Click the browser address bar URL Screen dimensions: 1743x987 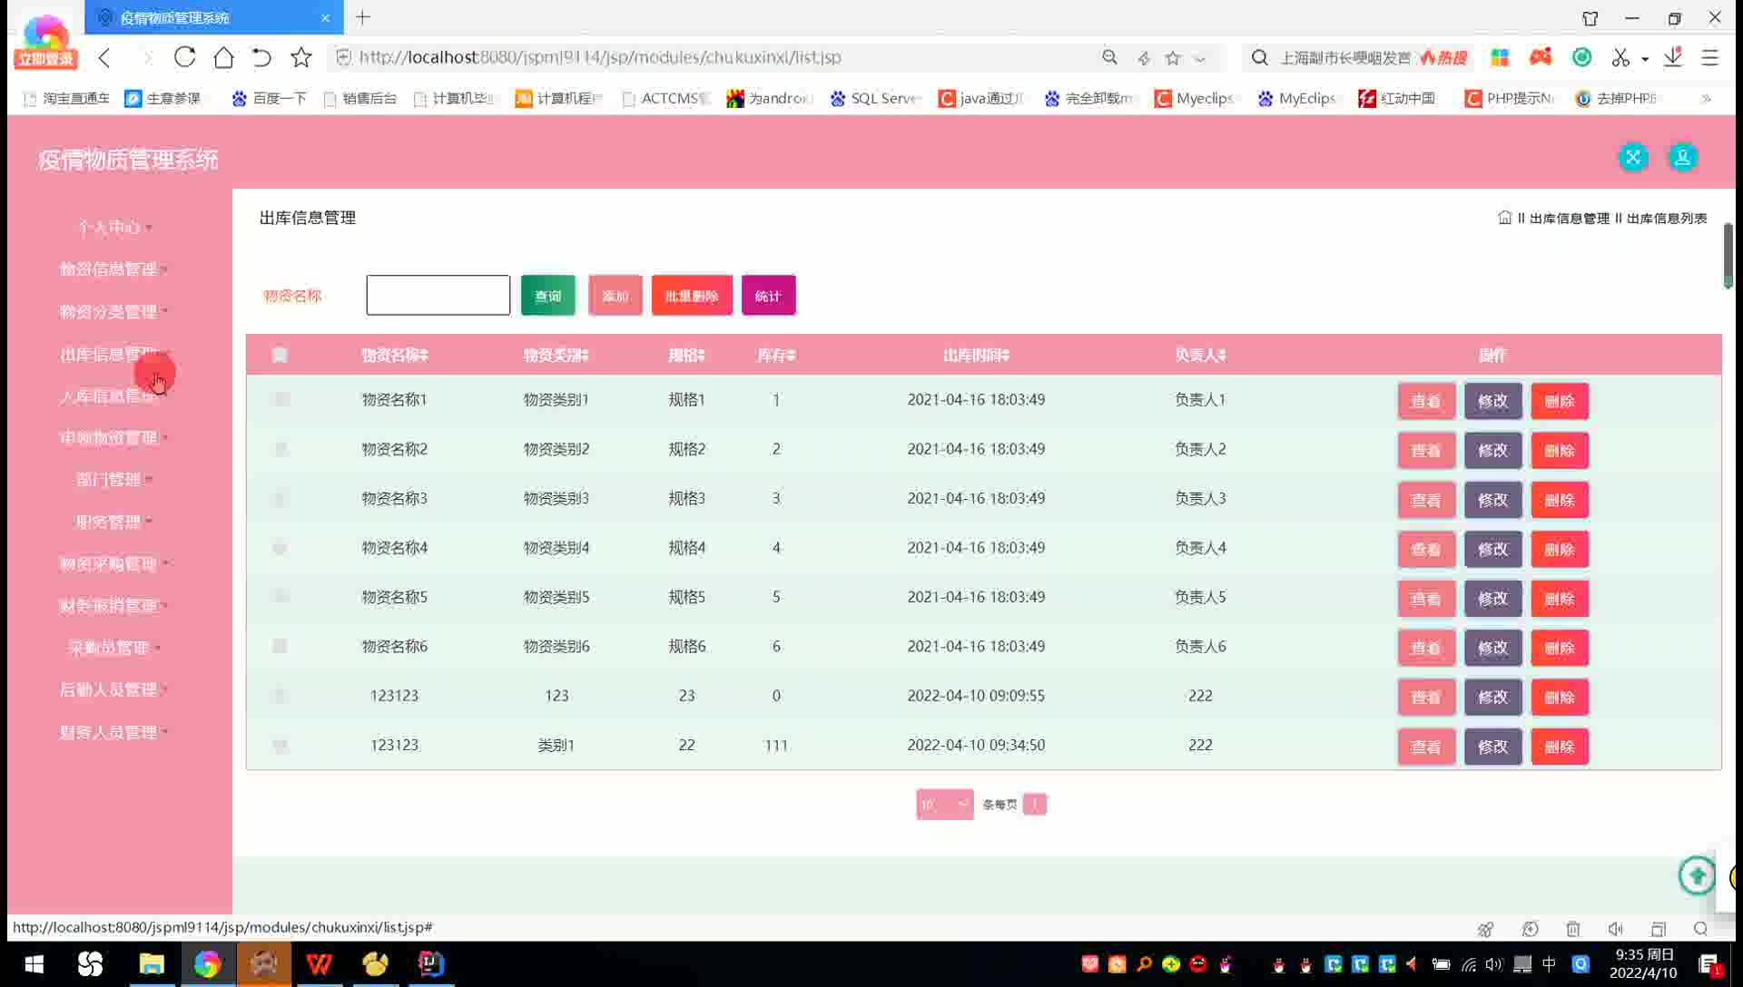[600, 57]
